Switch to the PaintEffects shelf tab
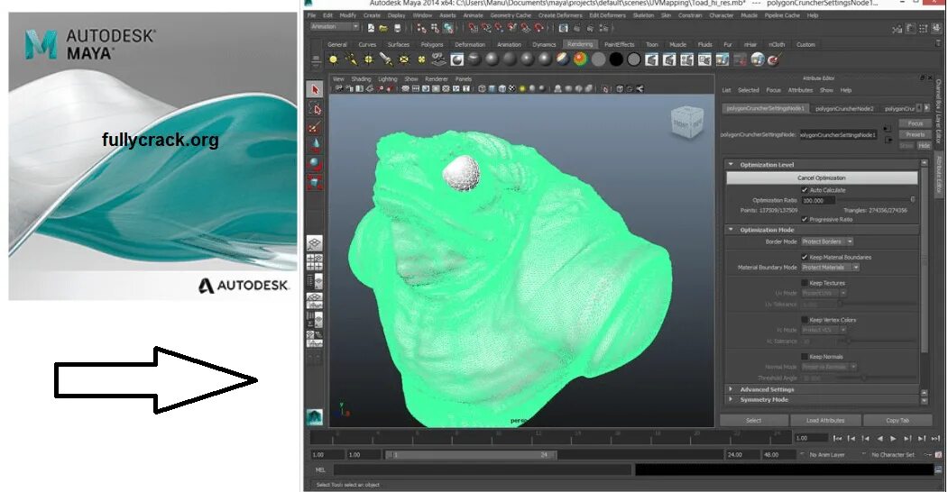The width and height of the screenshot is (948, 492). [x=619, y=45]
